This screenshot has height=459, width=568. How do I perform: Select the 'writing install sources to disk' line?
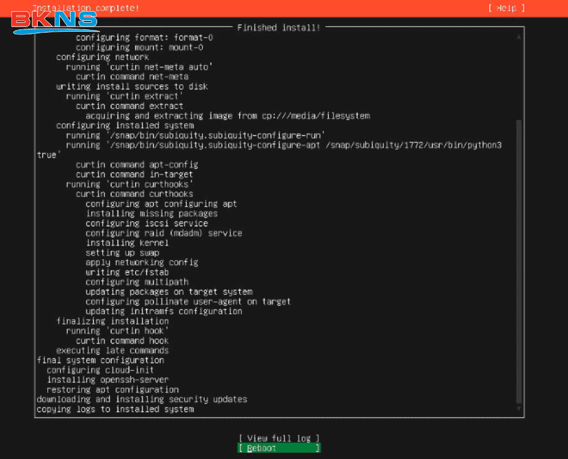tap(132, 86)
